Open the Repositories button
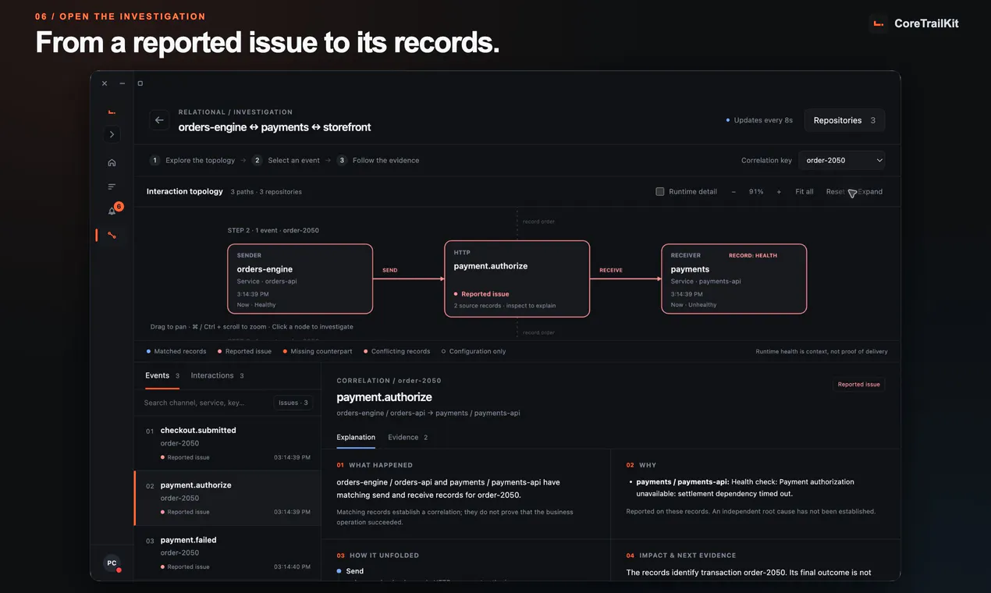Screen dimensions: 991x593 pos(844,120)
